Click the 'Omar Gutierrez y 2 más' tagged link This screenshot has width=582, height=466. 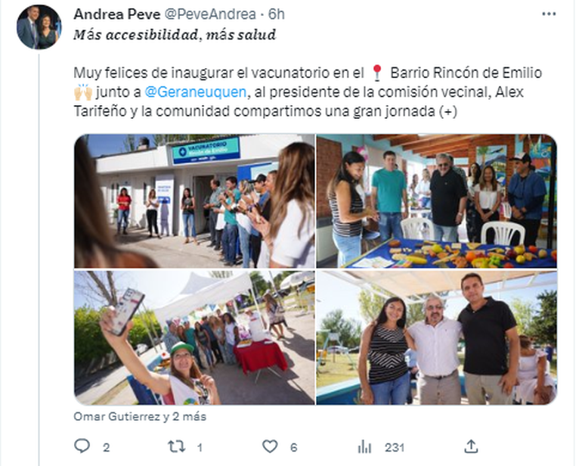coord(140,416)
